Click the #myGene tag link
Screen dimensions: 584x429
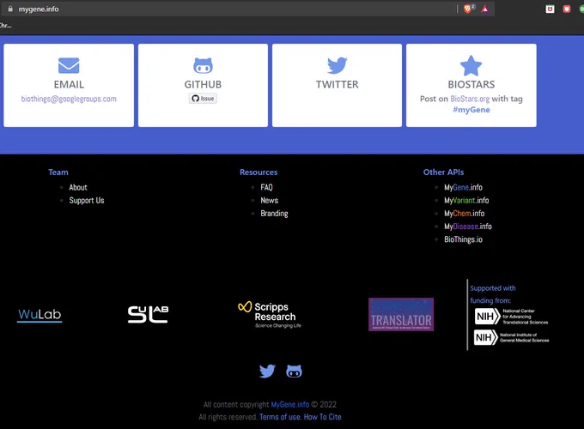coord(471,110)
